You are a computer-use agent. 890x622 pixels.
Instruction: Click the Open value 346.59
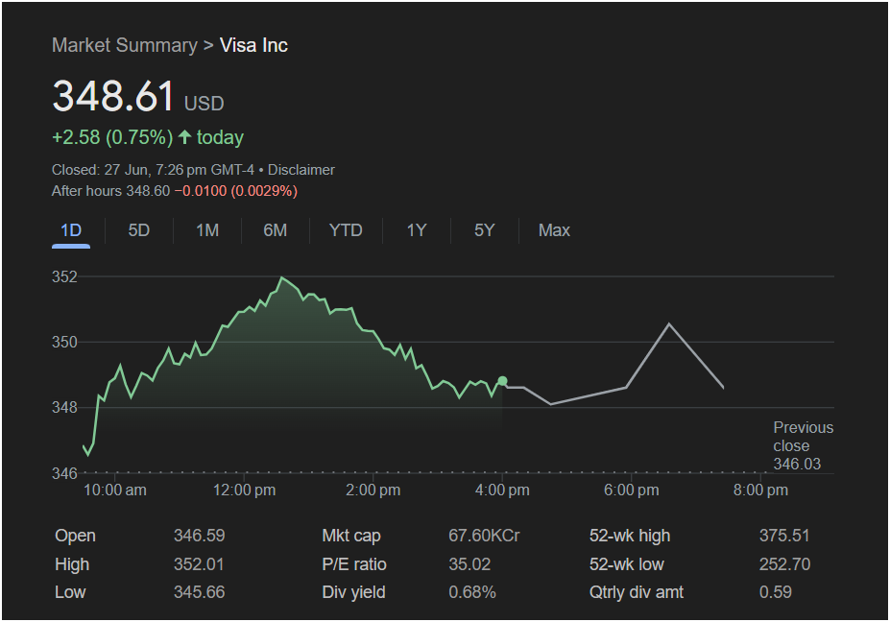200,536
